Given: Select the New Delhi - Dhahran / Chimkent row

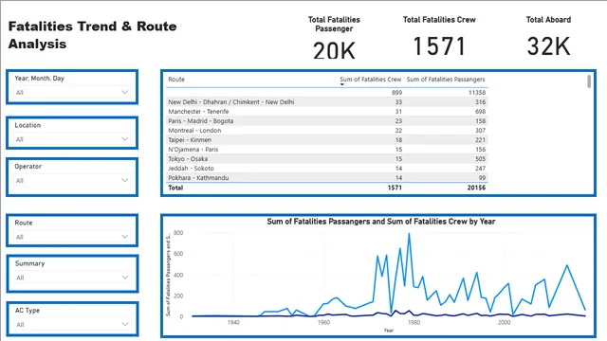Looking at the screenshot, I should point(327,102).
